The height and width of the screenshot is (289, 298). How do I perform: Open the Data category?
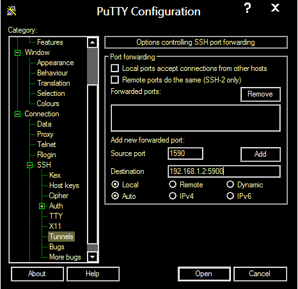[44, 124]
